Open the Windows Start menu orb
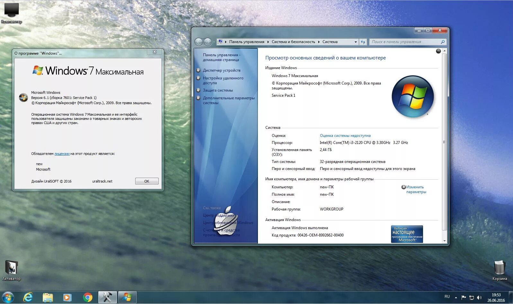Viewport: 513px width, 304px height. point(8,298)
